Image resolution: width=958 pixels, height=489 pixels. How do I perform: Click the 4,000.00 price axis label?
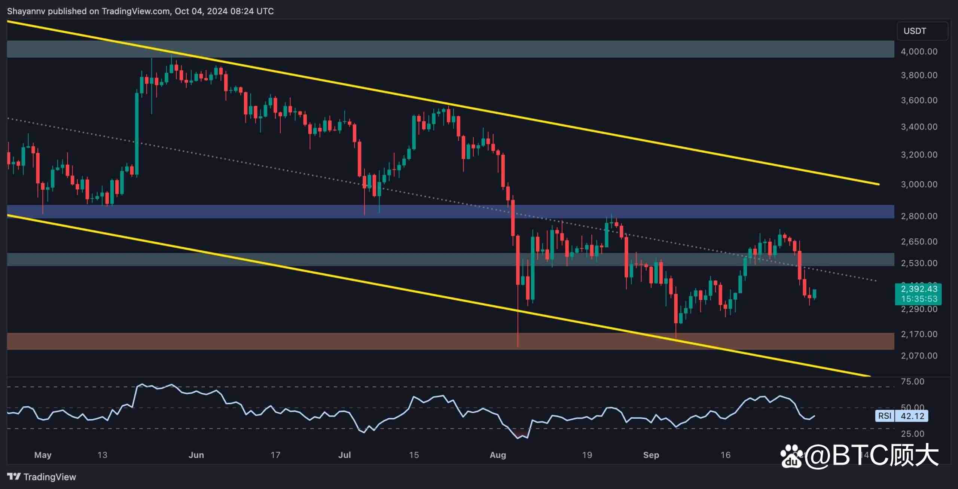click(919, 52)
